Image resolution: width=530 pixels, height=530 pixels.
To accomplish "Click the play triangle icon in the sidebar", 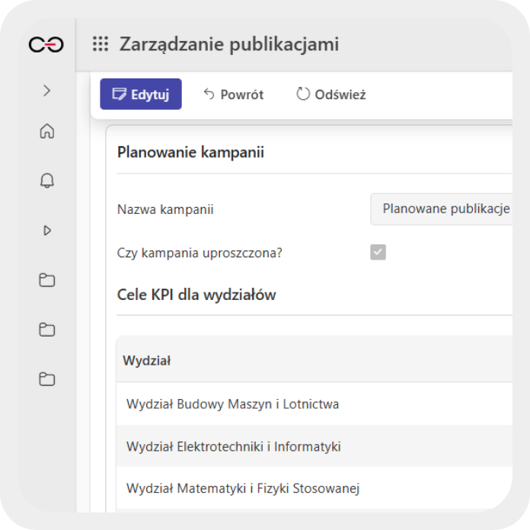I will point(46,230).
